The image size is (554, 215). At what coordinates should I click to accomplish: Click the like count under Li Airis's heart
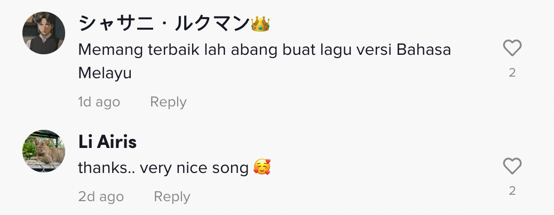(512, 191)
